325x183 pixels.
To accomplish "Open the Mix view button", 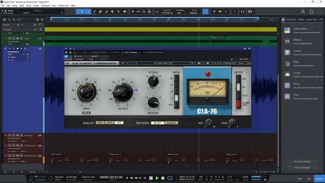I will [309, 178].
